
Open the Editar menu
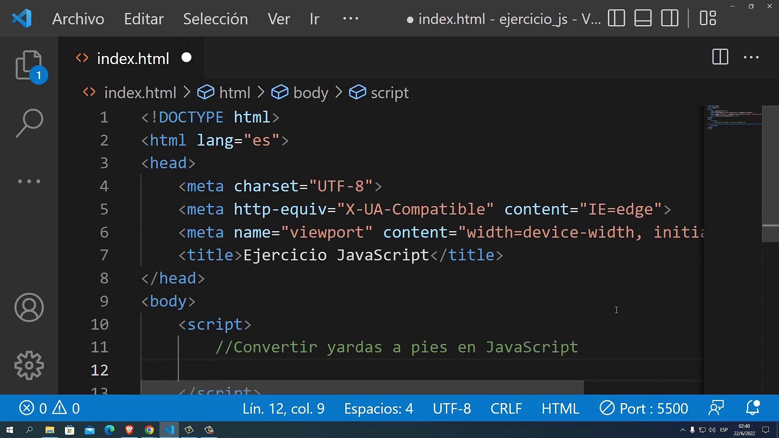pyautogui.click(x=144, y=19)
